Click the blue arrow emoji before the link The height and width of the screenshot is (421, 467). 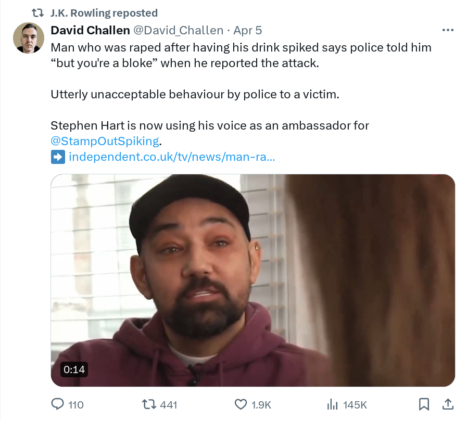click(x=58, y=157)
